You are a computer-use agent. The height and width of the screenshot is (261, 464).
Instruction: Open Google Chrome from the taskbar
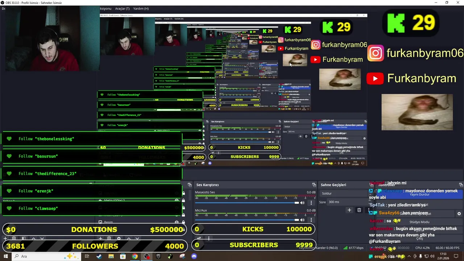(x=135, y=256)
